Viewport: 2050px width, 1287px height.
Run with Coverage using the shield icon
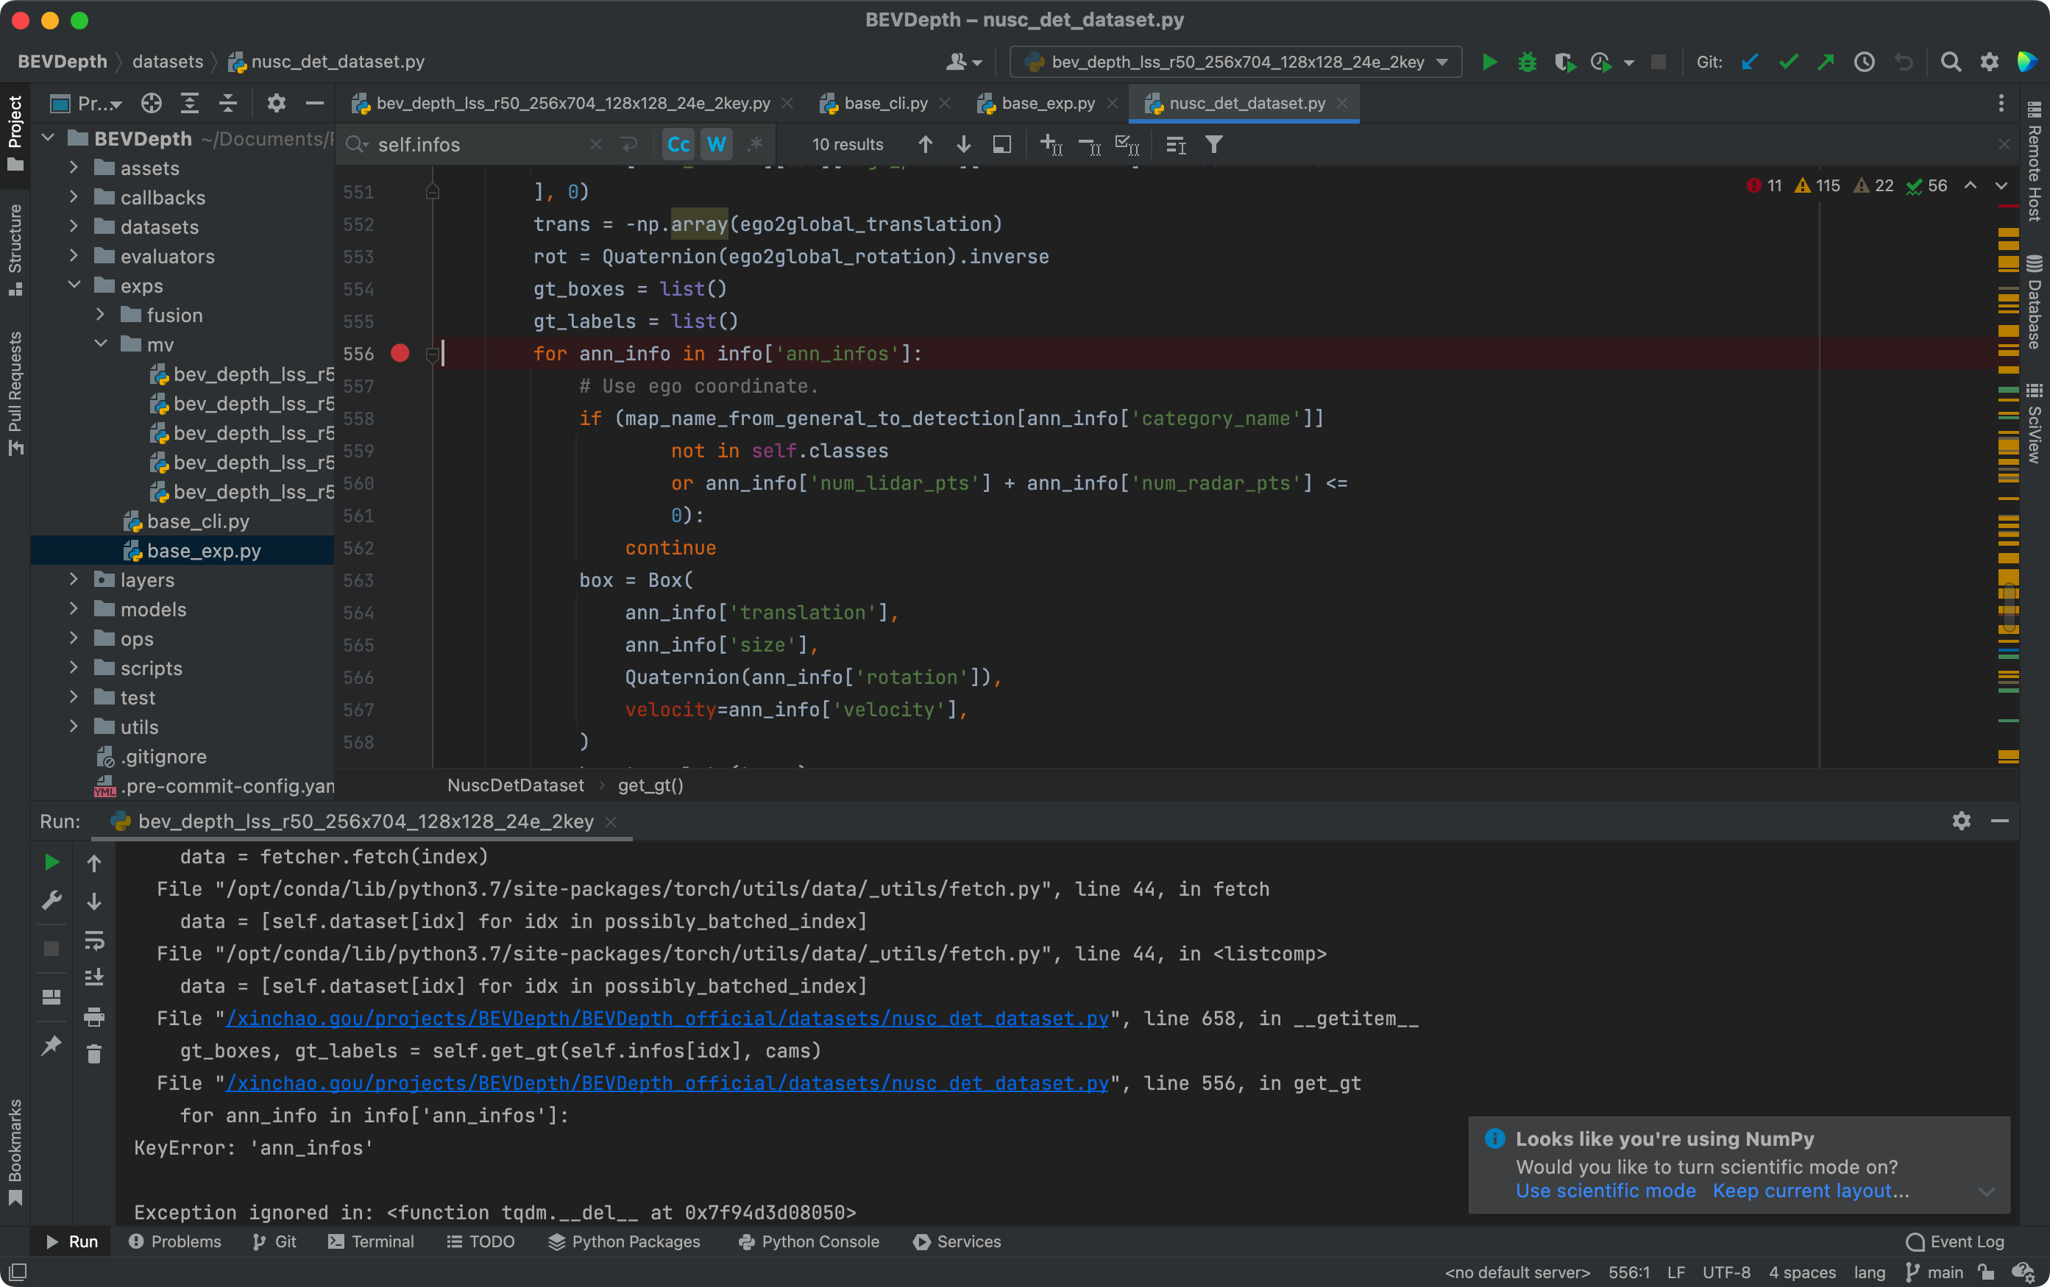(x=1565, y=61)
